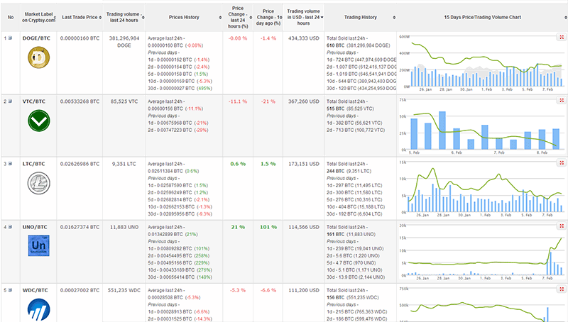Select the -0.08 % price change
The height and width of the screenshot is (322, 568).
pyautogui.click(x=238, y=38)
